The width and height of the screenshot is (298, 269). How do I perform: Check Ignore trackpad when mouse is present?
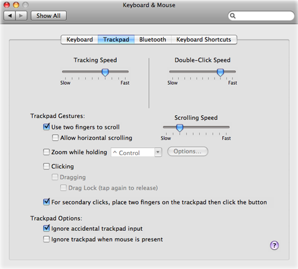[x=46, y=239]
